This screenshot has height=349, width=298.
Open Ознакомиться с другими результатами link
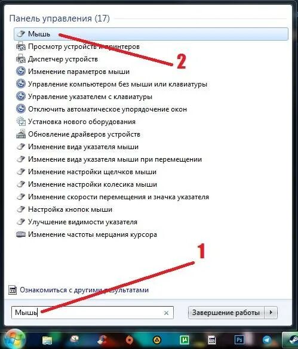(x=84, y=290)
